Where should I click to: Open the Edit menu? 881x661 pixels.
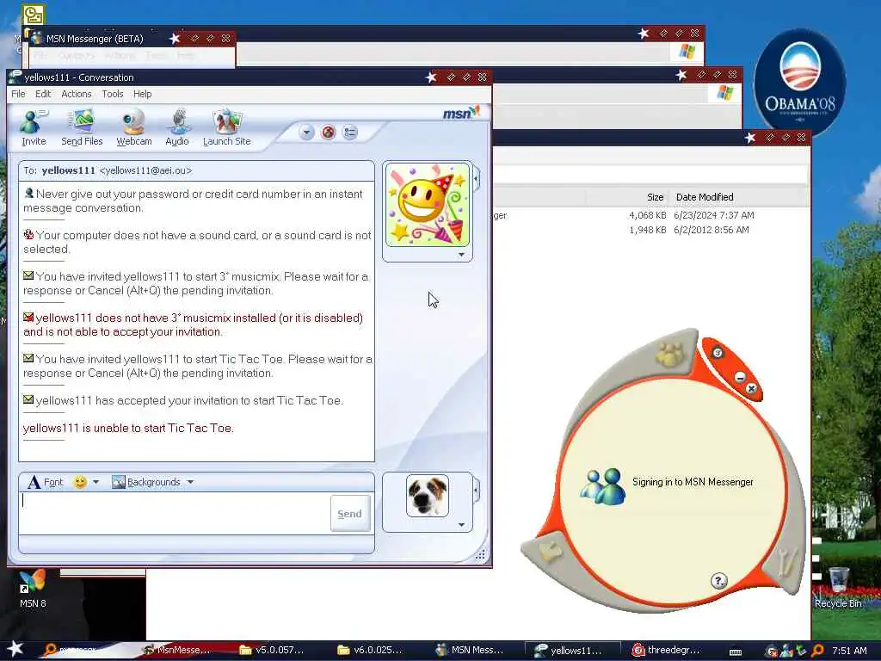tap(43, 94)
